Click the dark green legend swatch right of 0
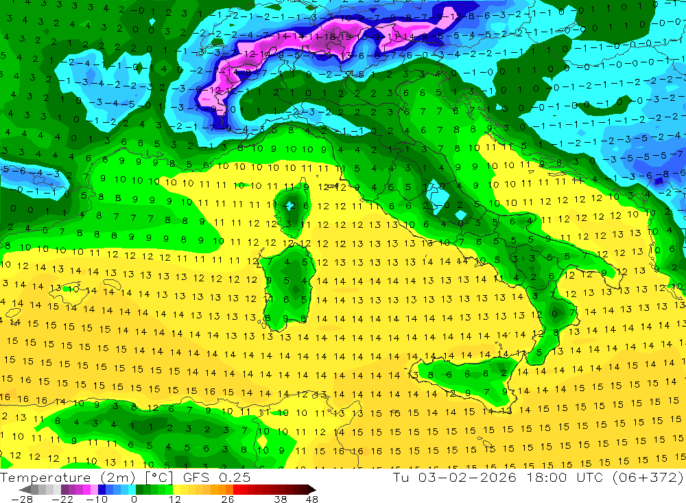 (x=139, y=489)
